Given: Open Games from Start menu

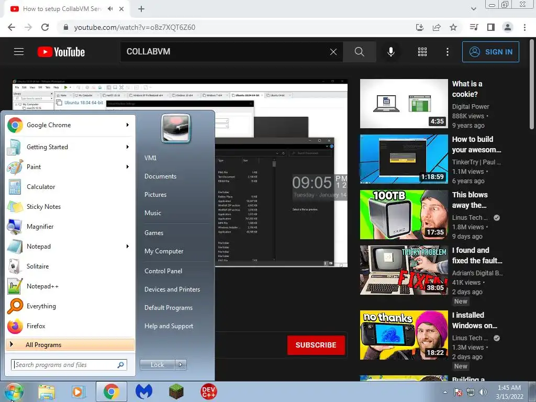Looking at the screenshot, I should tap(154, 233).
